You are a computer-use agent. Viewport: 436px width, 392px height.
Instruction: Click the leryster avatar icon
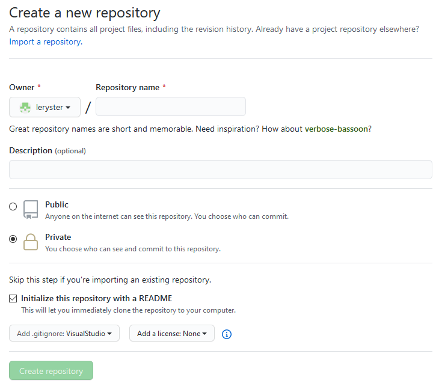25,107
